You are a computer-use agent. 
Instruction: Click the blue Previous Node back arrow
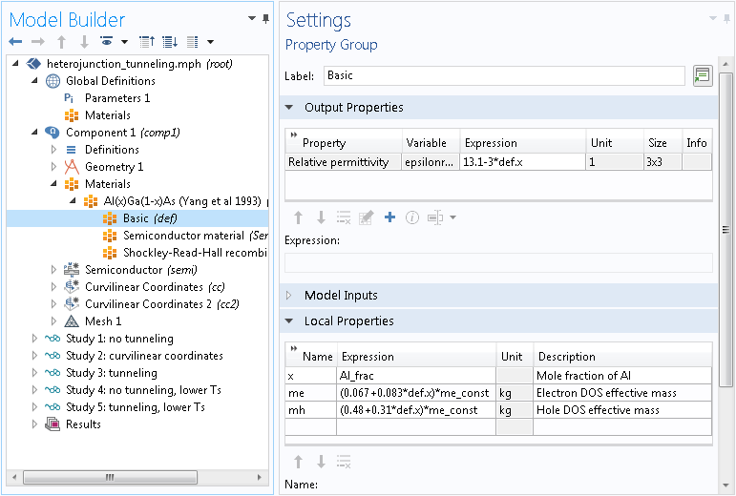coord(15,42)
